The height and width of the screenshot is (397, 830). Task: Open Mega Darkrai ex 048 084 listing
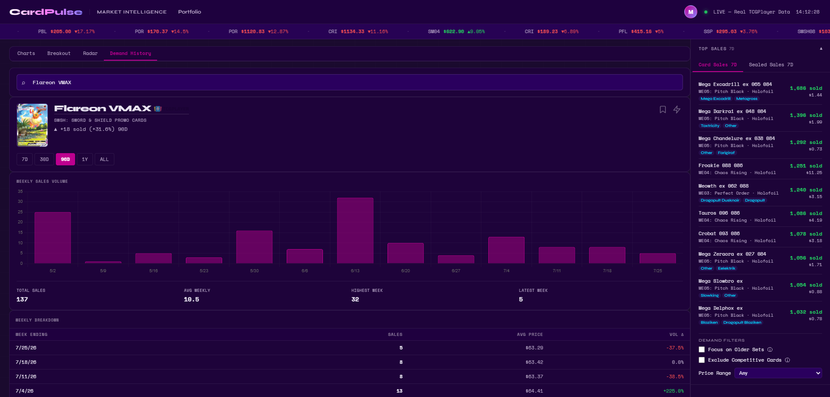pos(760,118)
